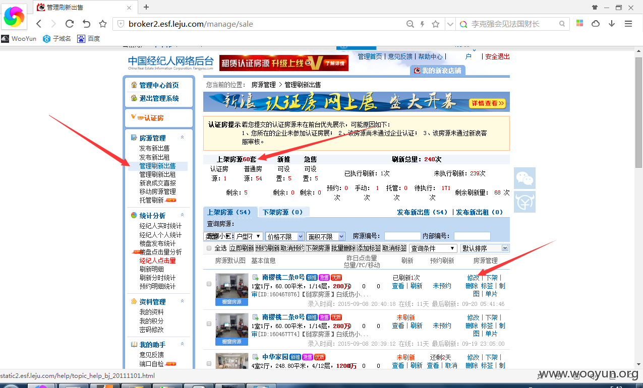Click the 中华家园 listing thumbnail
This screenshot has width=643, height=388.
(232, 362)
